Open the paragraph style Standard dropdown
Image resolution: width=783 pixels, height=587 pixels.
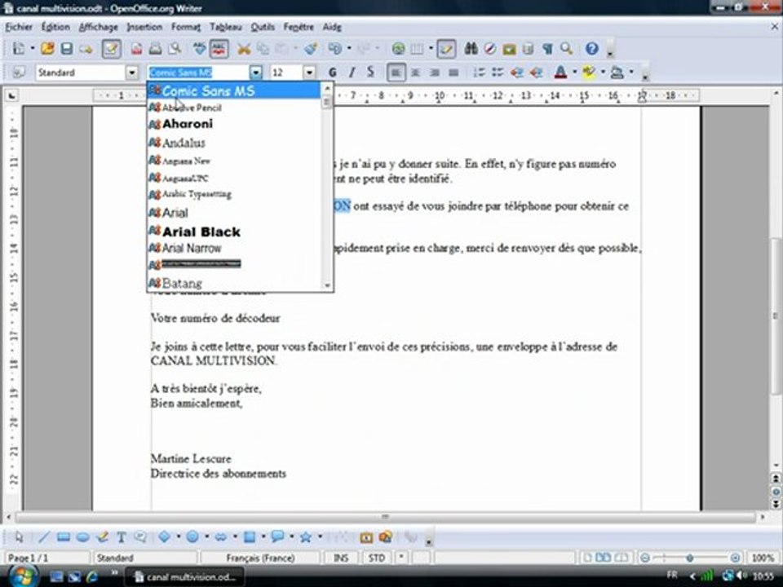132,73
